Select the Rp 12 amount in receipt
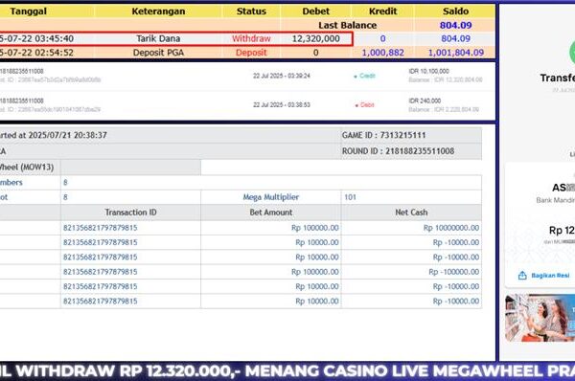The width and height of the screenshot is (575, 381). pyautogui.click(x=562, y=230)
